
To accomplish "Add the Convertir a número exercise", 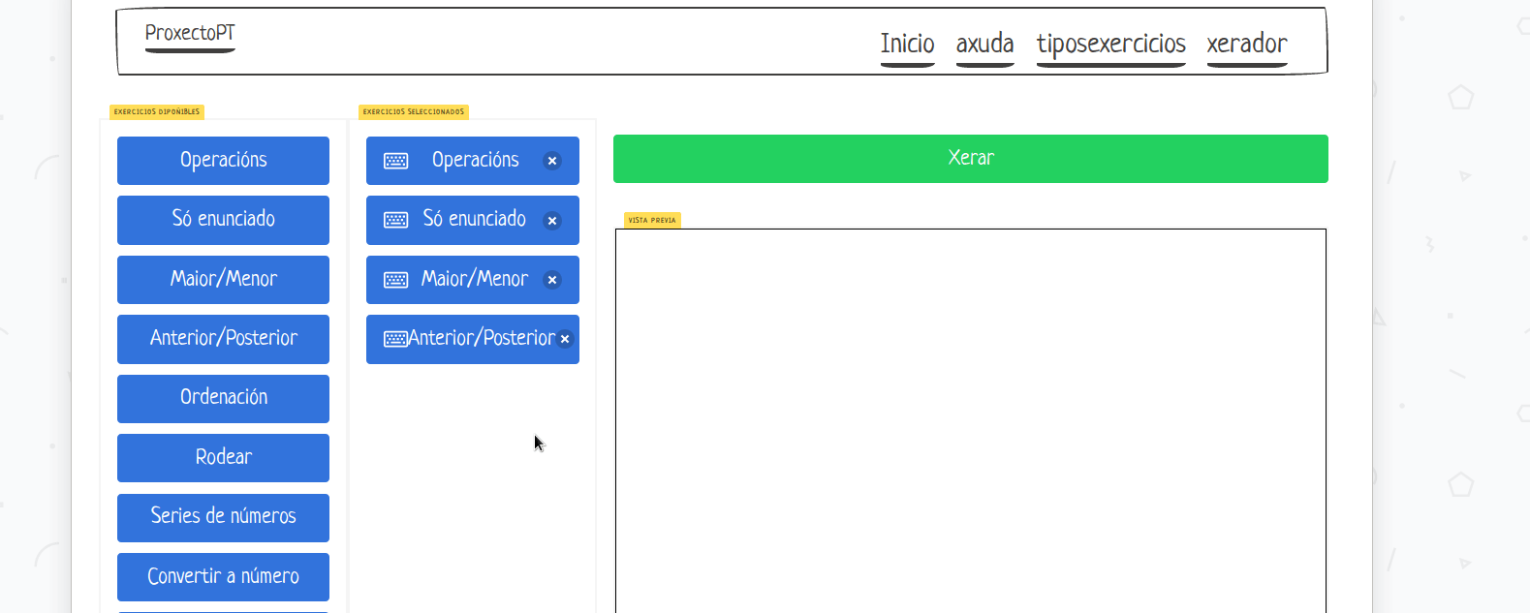I will pyautogui.click(x=223, y=576).
